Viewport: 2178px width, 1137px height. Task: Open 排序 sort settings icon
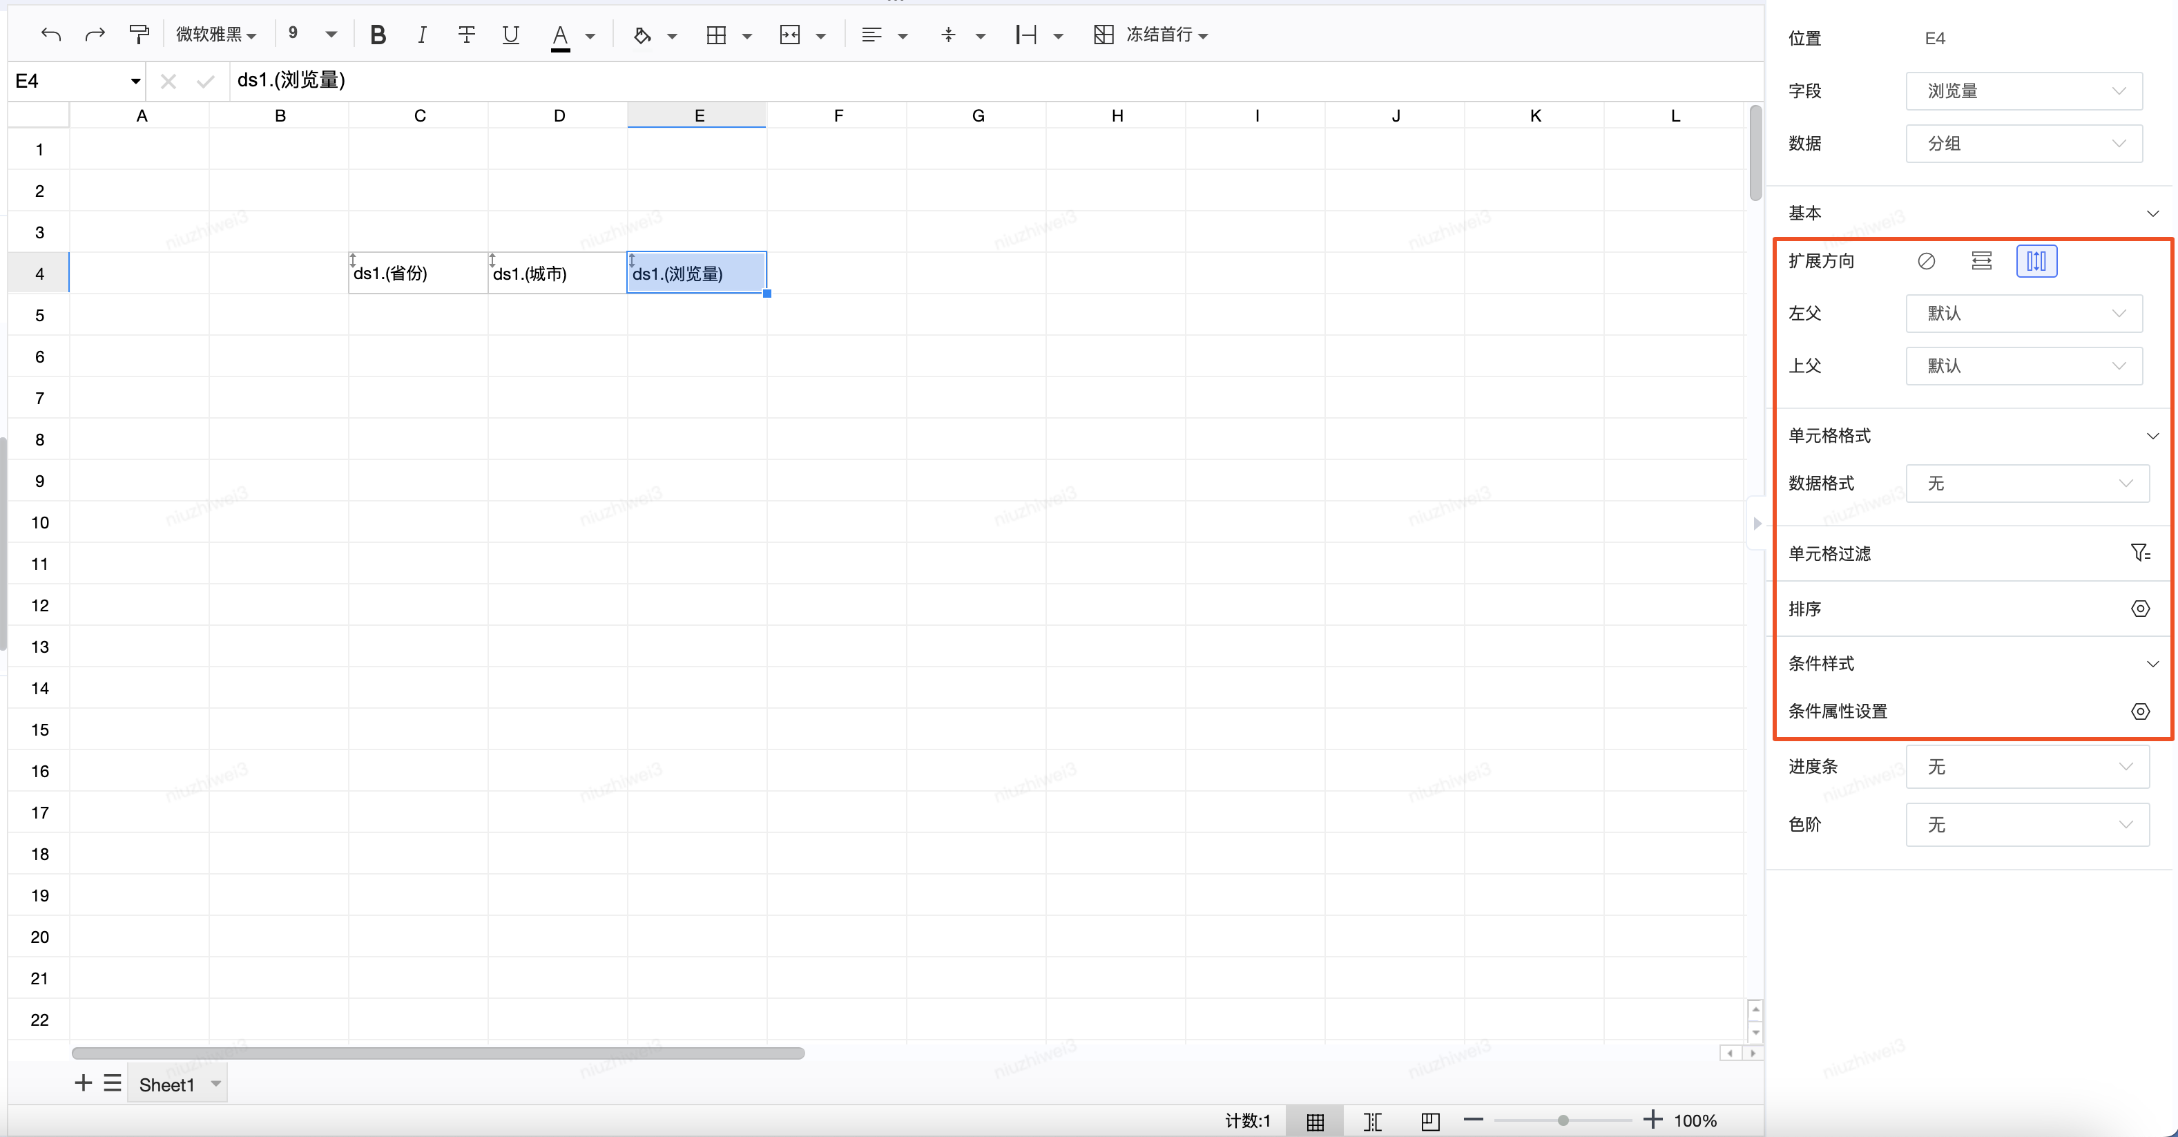tap(2140, 609)
